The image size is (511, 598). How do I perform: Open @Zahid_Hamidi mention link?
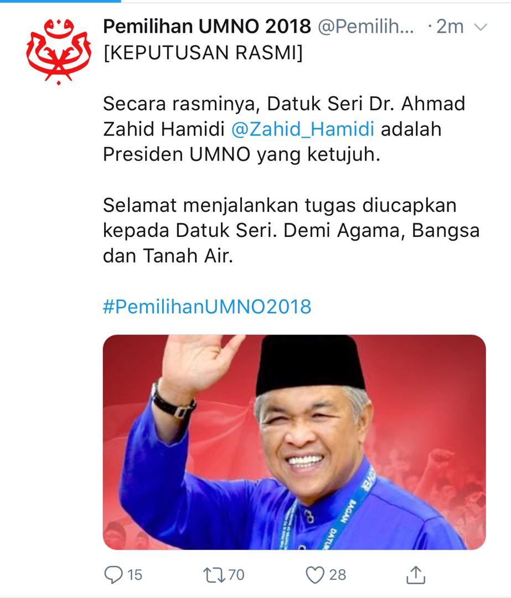point(303,129)
